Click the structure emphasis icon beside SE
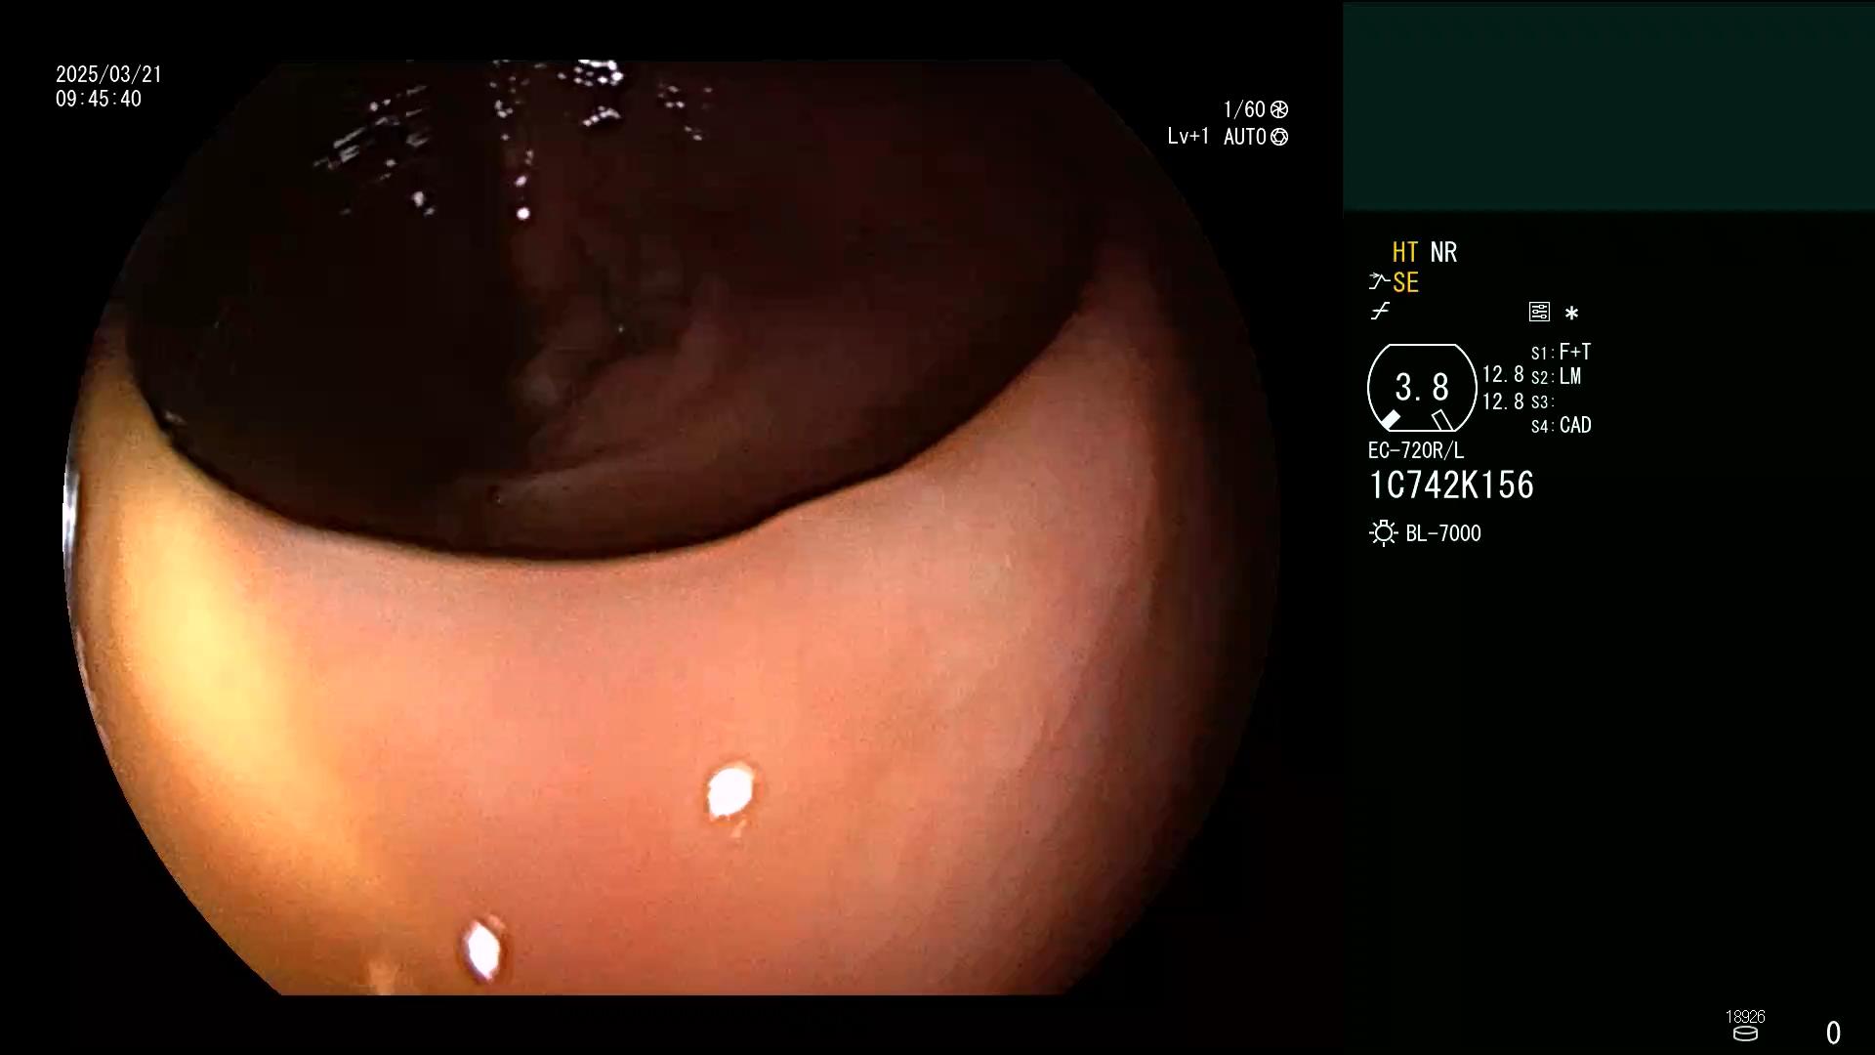This screenshot has height=1055, width=1875. click(1379, 281)
